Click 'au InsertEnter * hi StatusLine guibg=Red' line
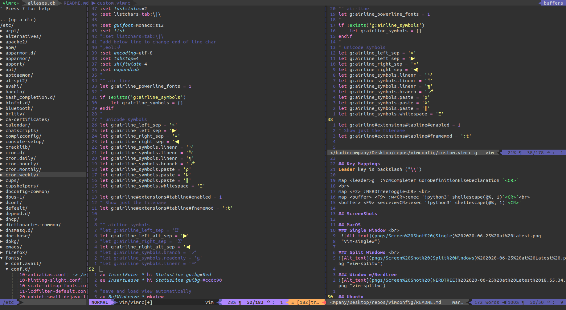Image resolution: width=566 pixels, height=310 pixels. click(155, 275)
